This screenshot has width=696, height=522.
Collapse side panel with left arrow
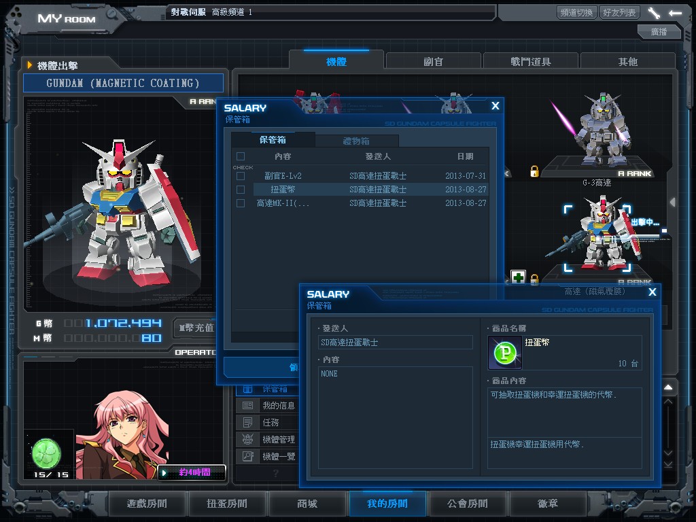(x=672, y=202)
